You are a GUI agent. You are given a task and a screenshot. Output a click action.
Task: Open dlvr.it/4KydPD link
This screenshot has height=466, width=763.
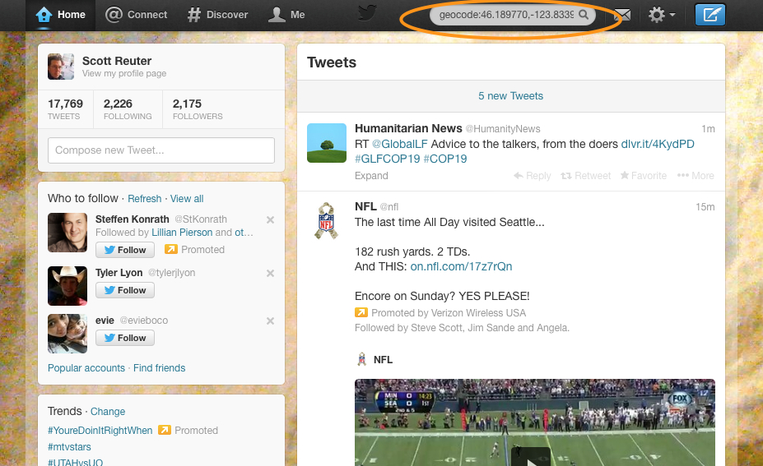658,144
